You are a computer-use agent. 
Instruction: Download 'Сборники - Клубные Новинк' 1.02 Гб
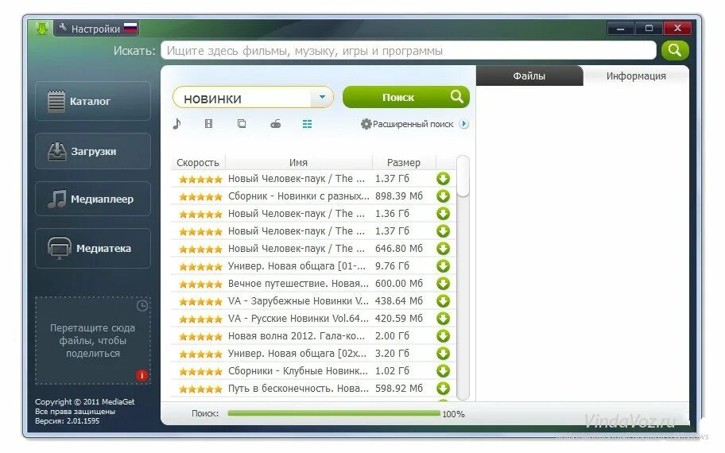pyautogui.click(x=443, y=370)
